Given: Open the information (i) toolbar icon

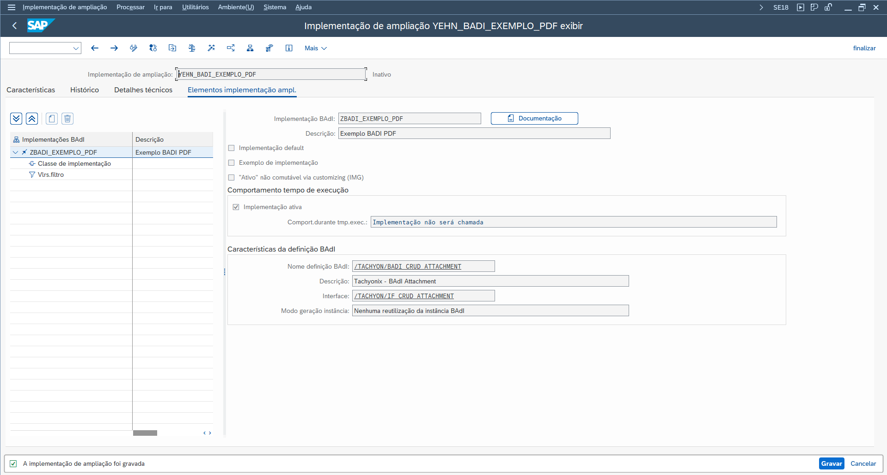Looking at the screenshot, I should (289, 48).
